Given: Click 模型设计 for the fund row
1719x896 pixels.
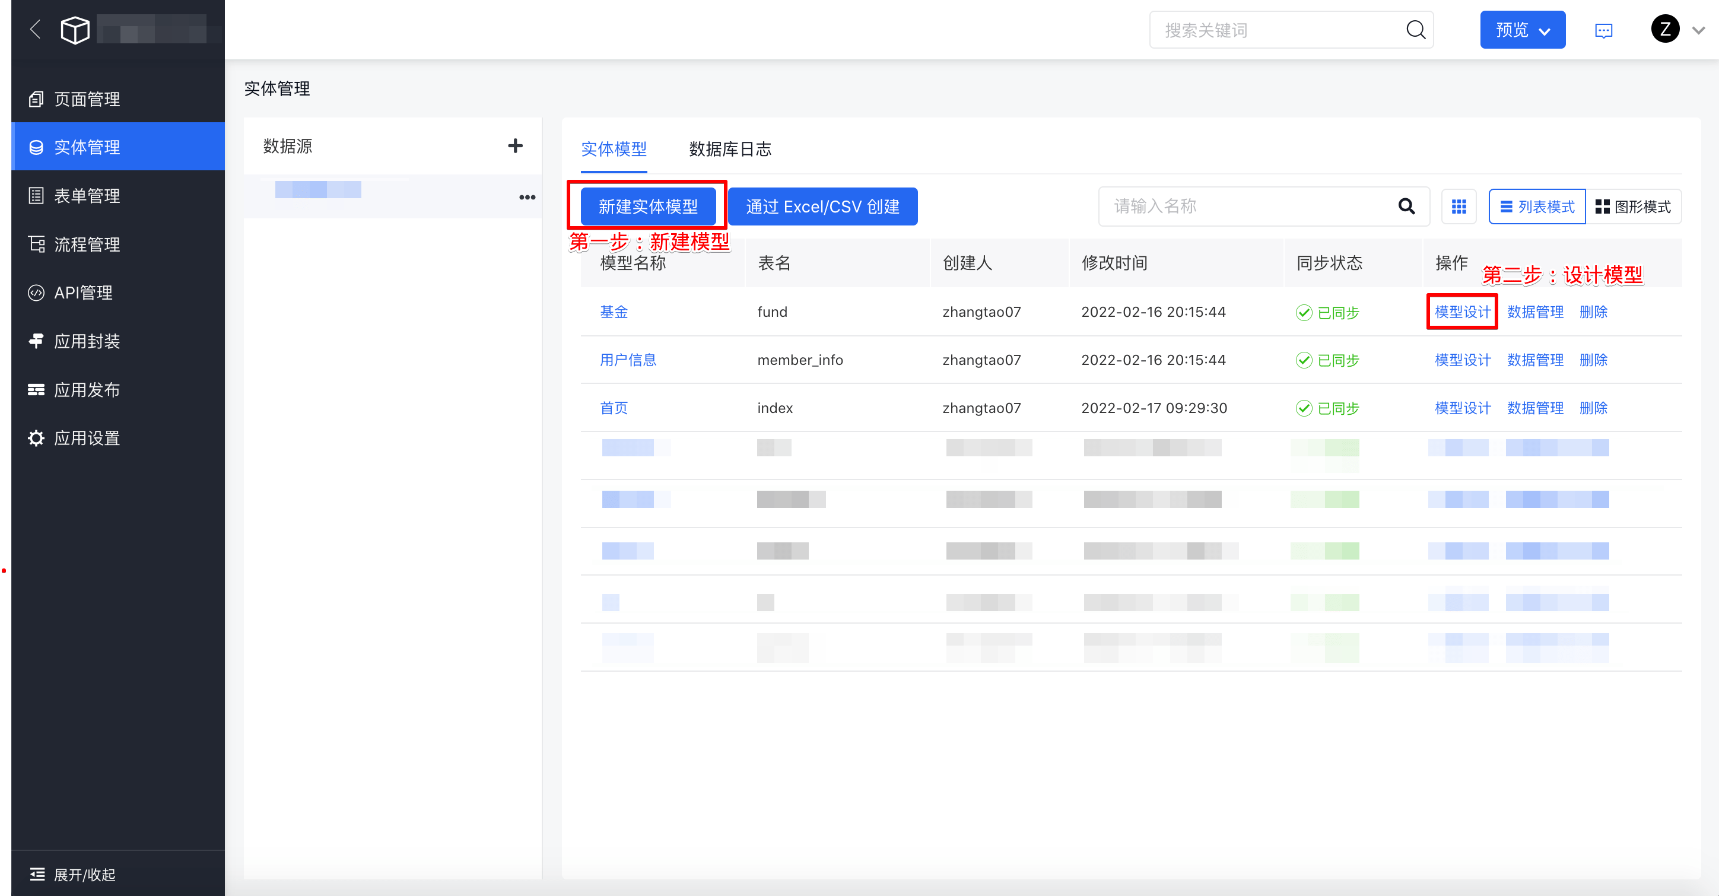Looking at the screenshot, I should point(1462,312).
